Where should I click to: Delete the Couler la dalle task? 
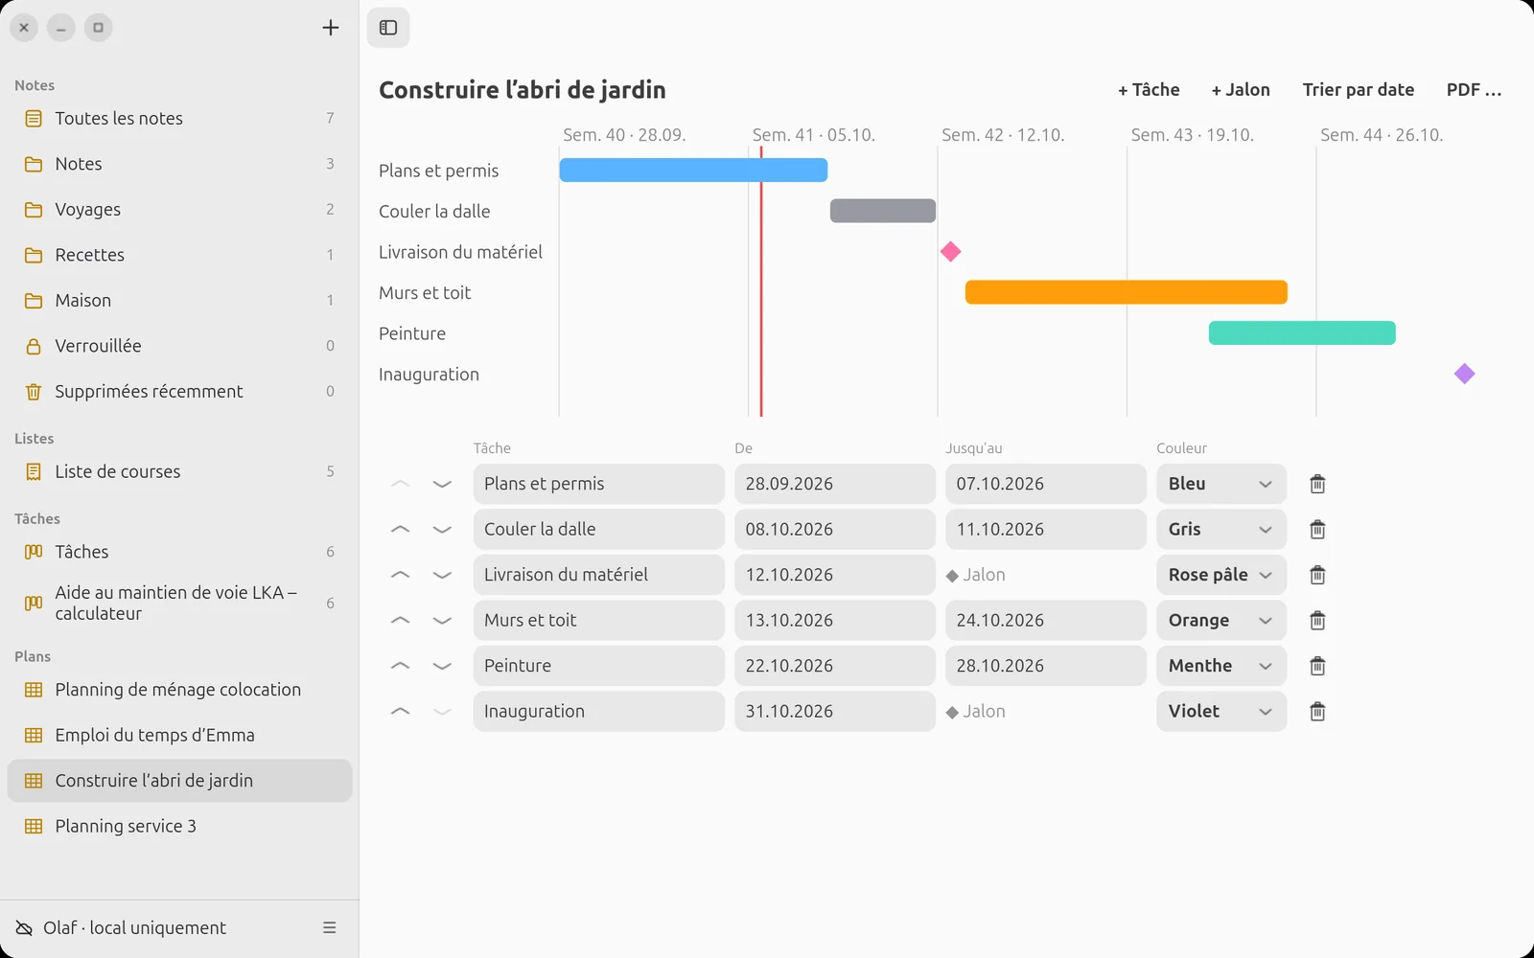[1317, 530]
